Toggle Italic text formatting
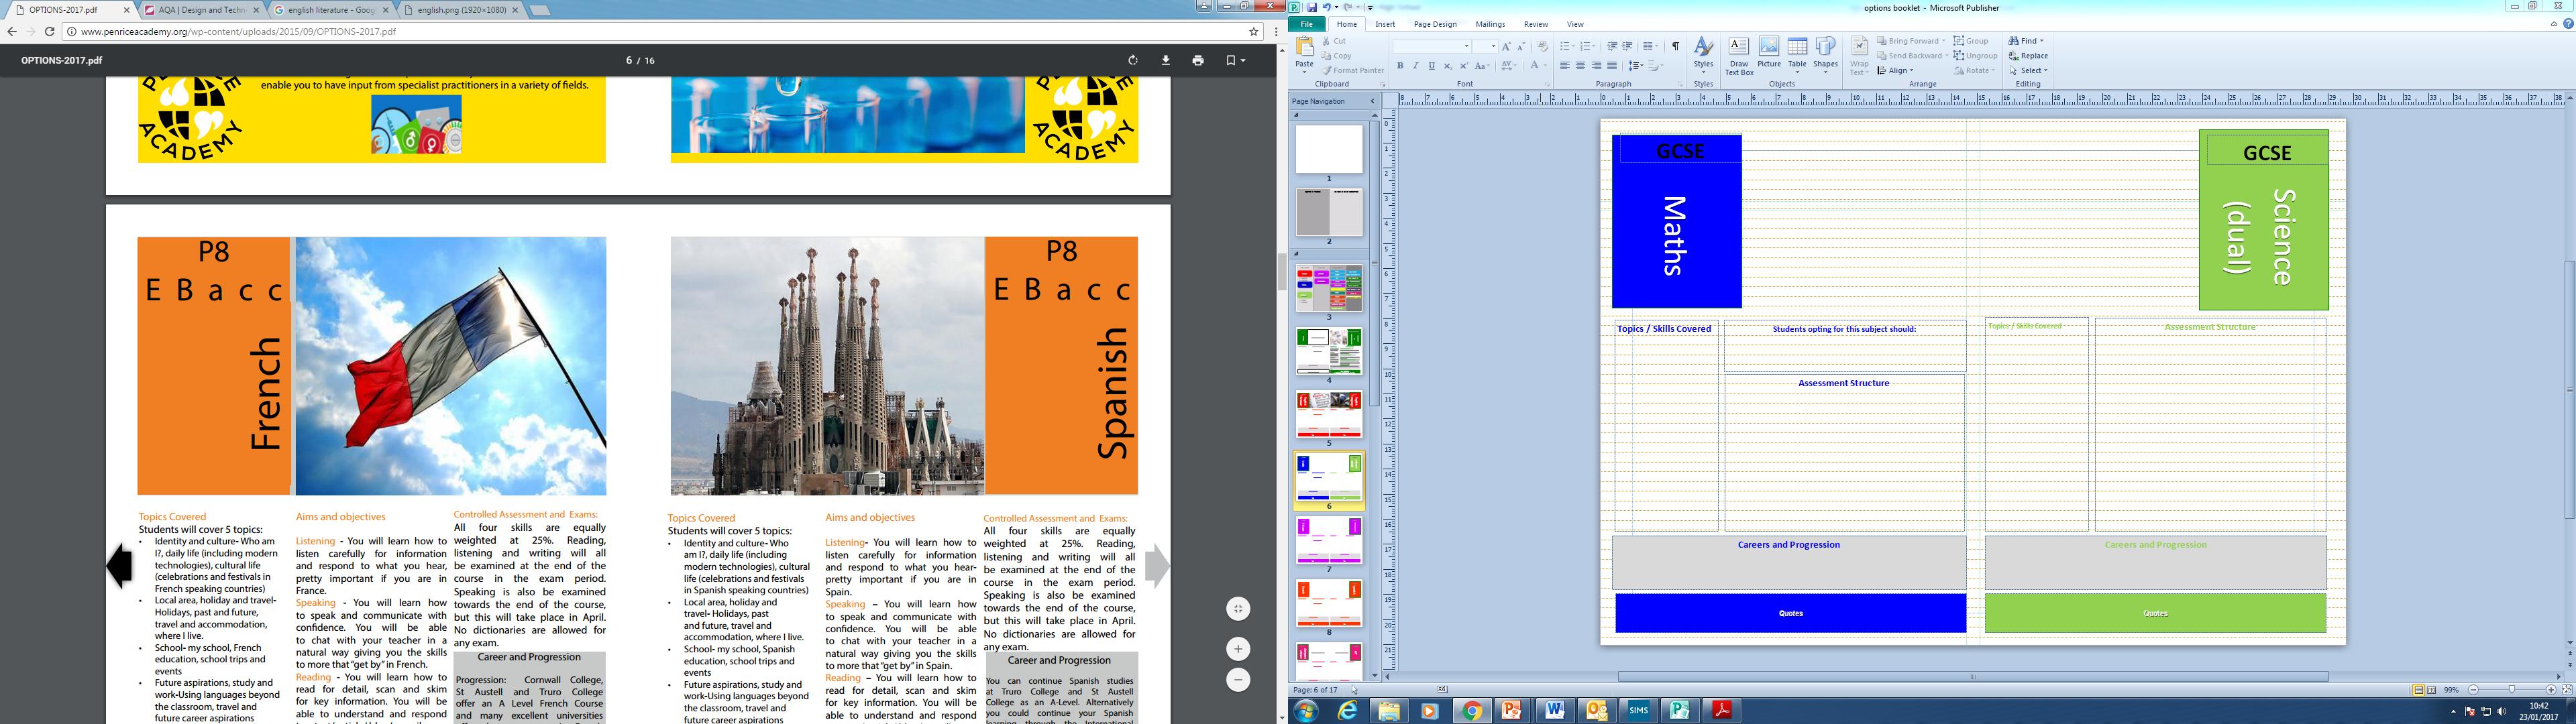Image resolution: width=2576 pixels, height=724 pixels. 1415,66
